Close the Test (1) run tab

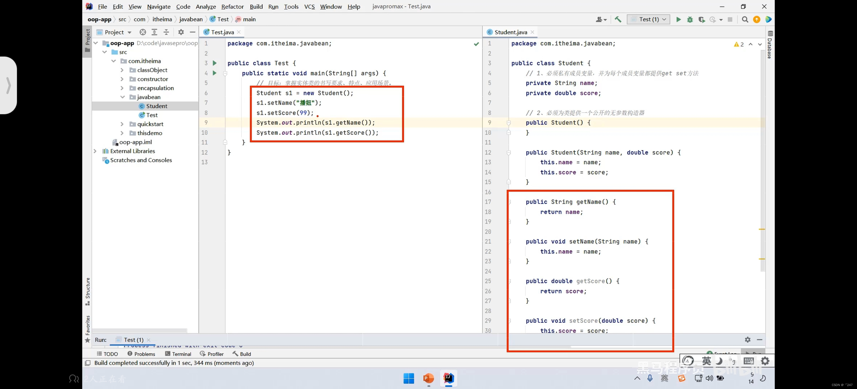pos(149,340)
